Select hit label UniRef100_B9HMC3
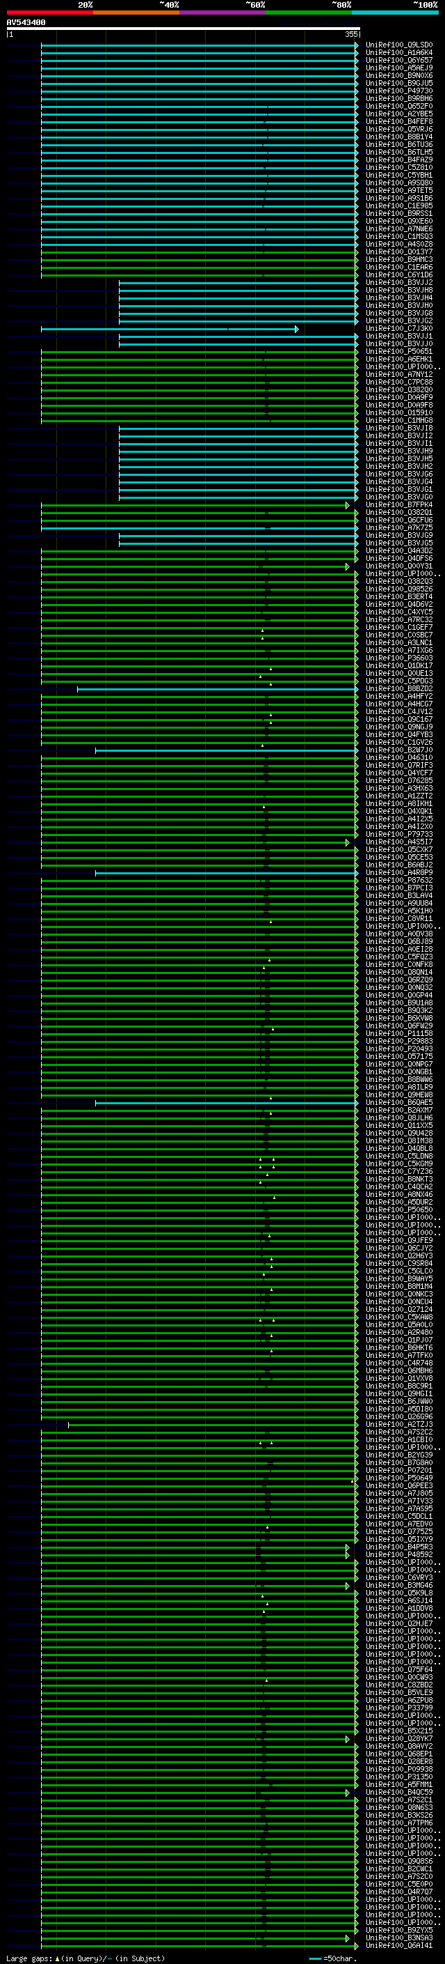Image resolution: width=445 pixels, height=1964 pixels. click(399, 259)
